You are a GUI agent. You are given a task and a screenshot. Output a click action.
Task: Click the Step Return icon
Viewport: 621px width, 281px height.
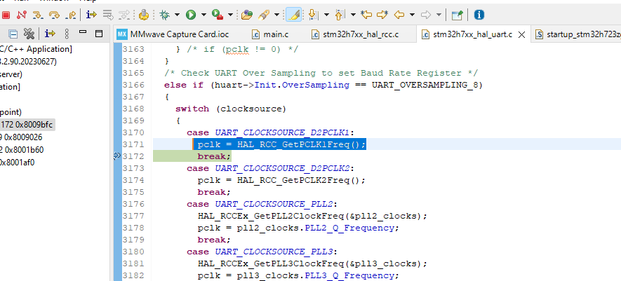pos(71,15)
